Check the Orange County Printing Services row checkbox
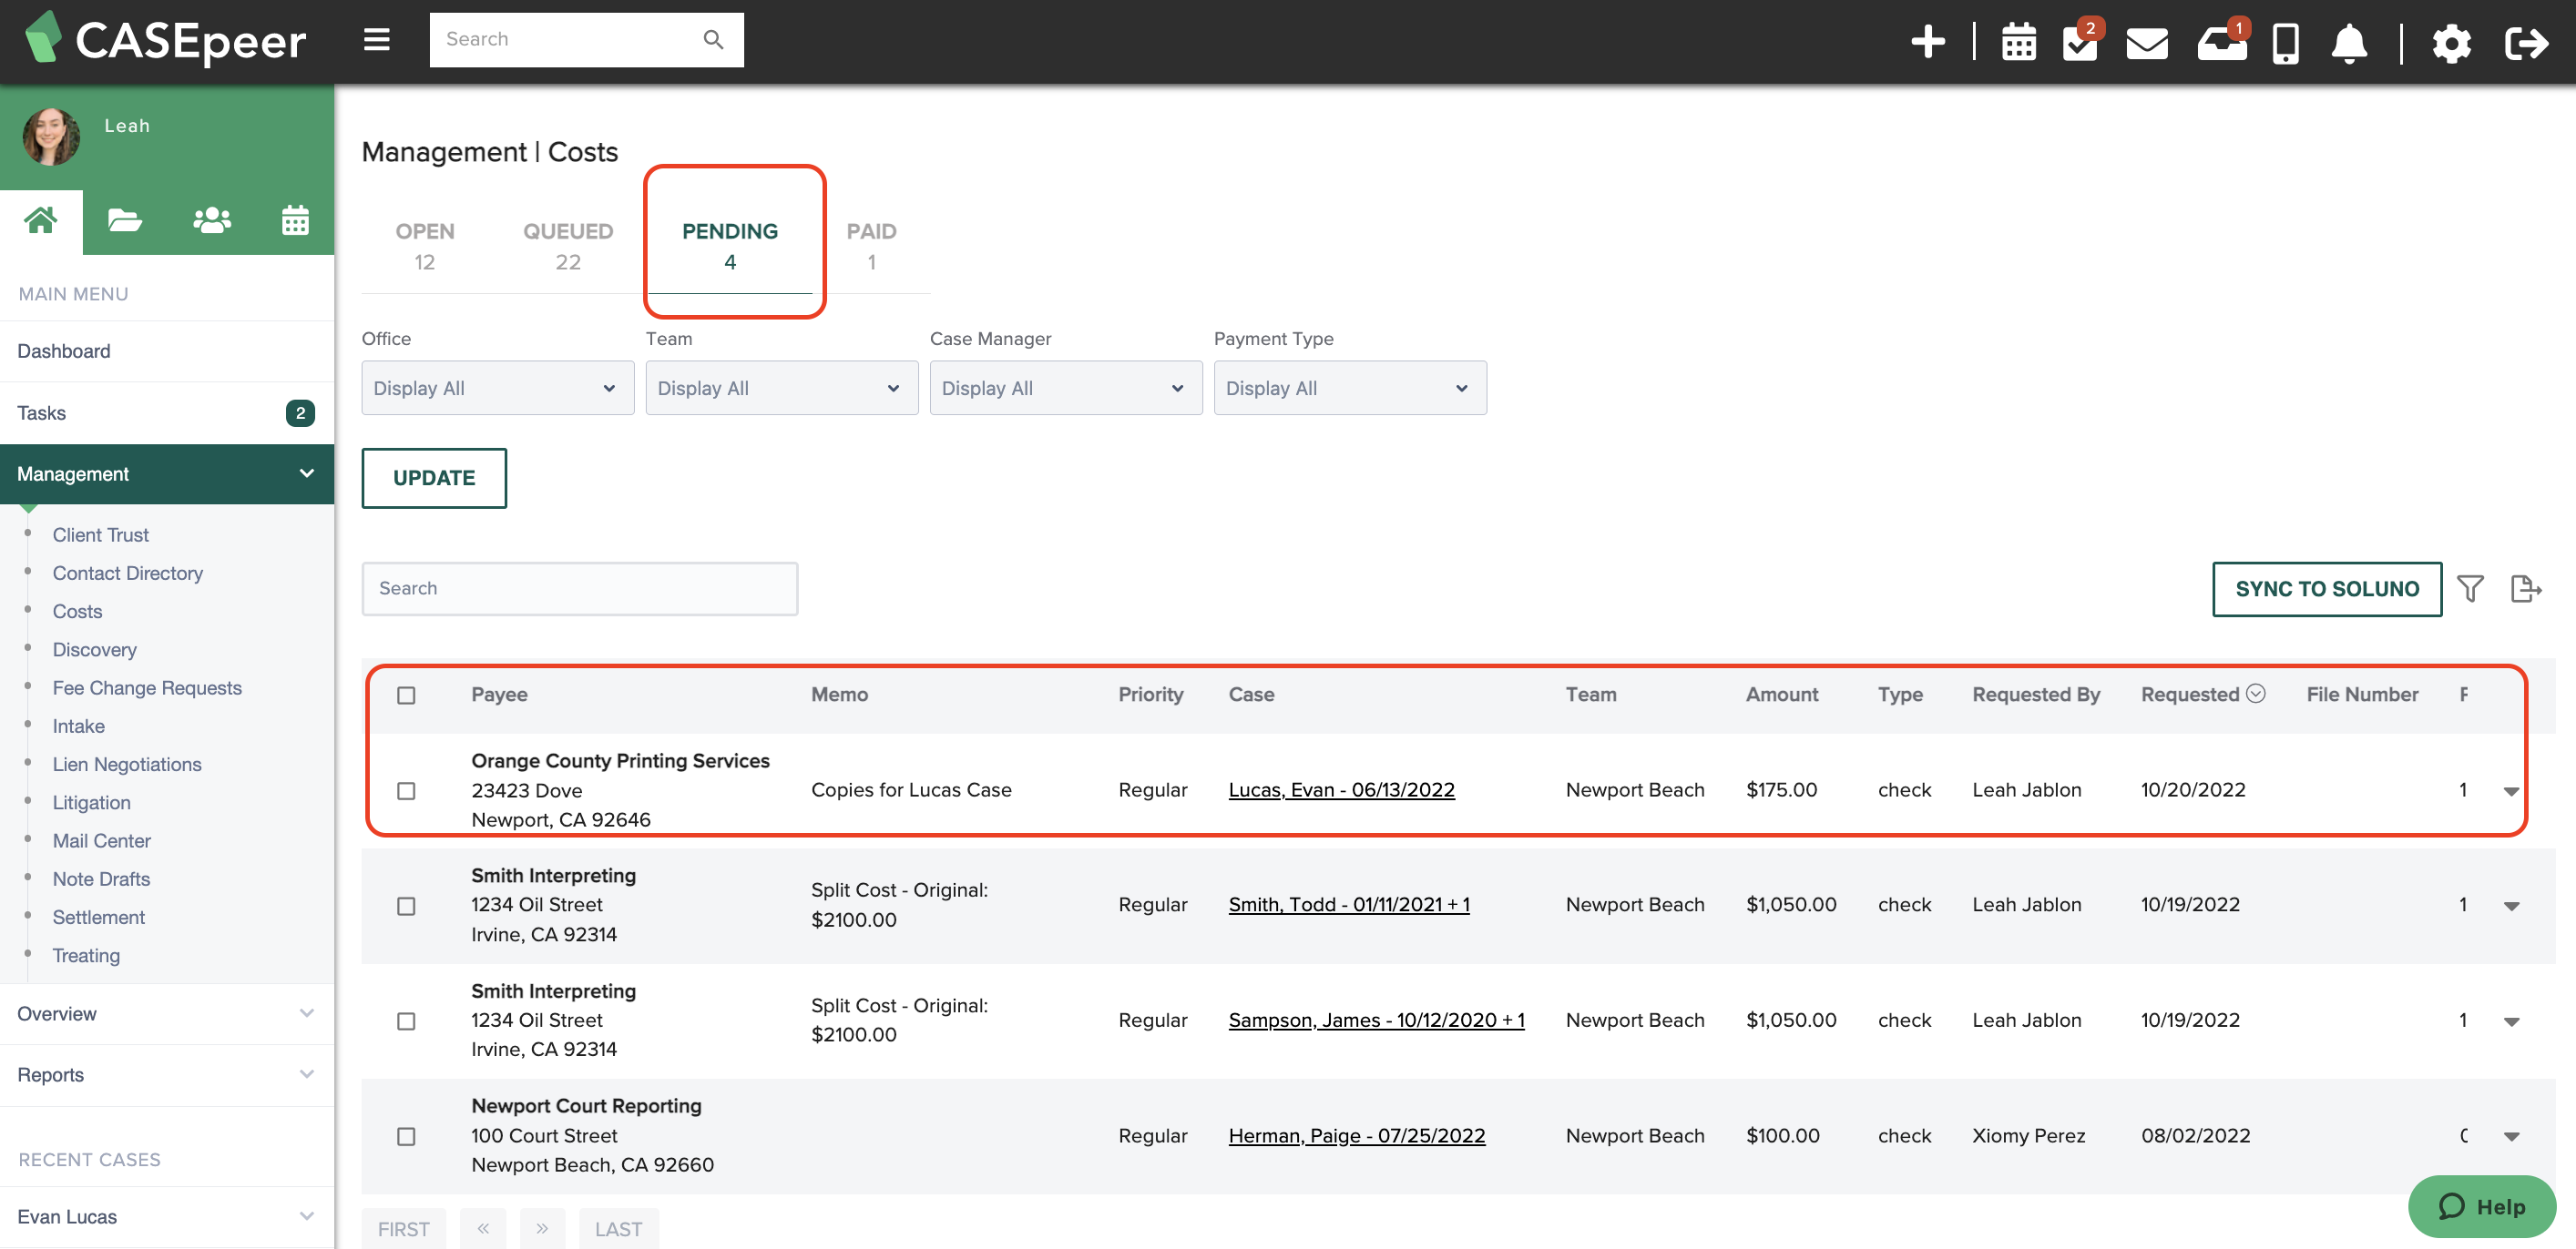This screenshot has height=1249, width=2576. coord(407,790)
